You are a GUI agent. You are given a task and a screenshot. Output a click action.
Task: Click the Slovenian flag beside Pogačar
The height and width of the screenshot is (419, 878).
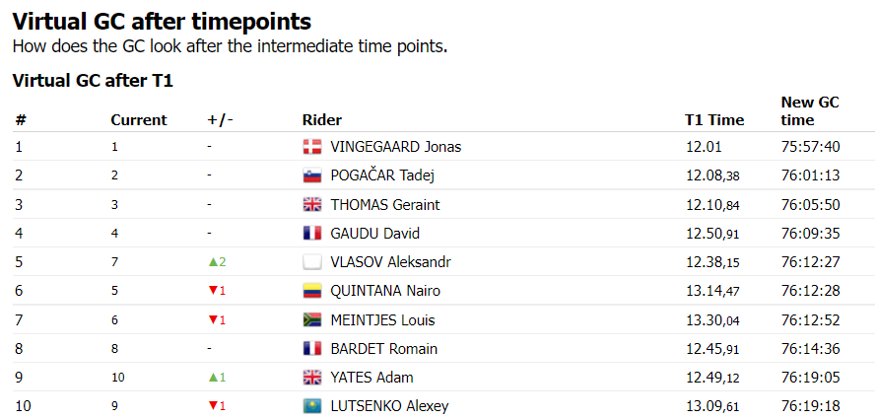coord(312,176)
